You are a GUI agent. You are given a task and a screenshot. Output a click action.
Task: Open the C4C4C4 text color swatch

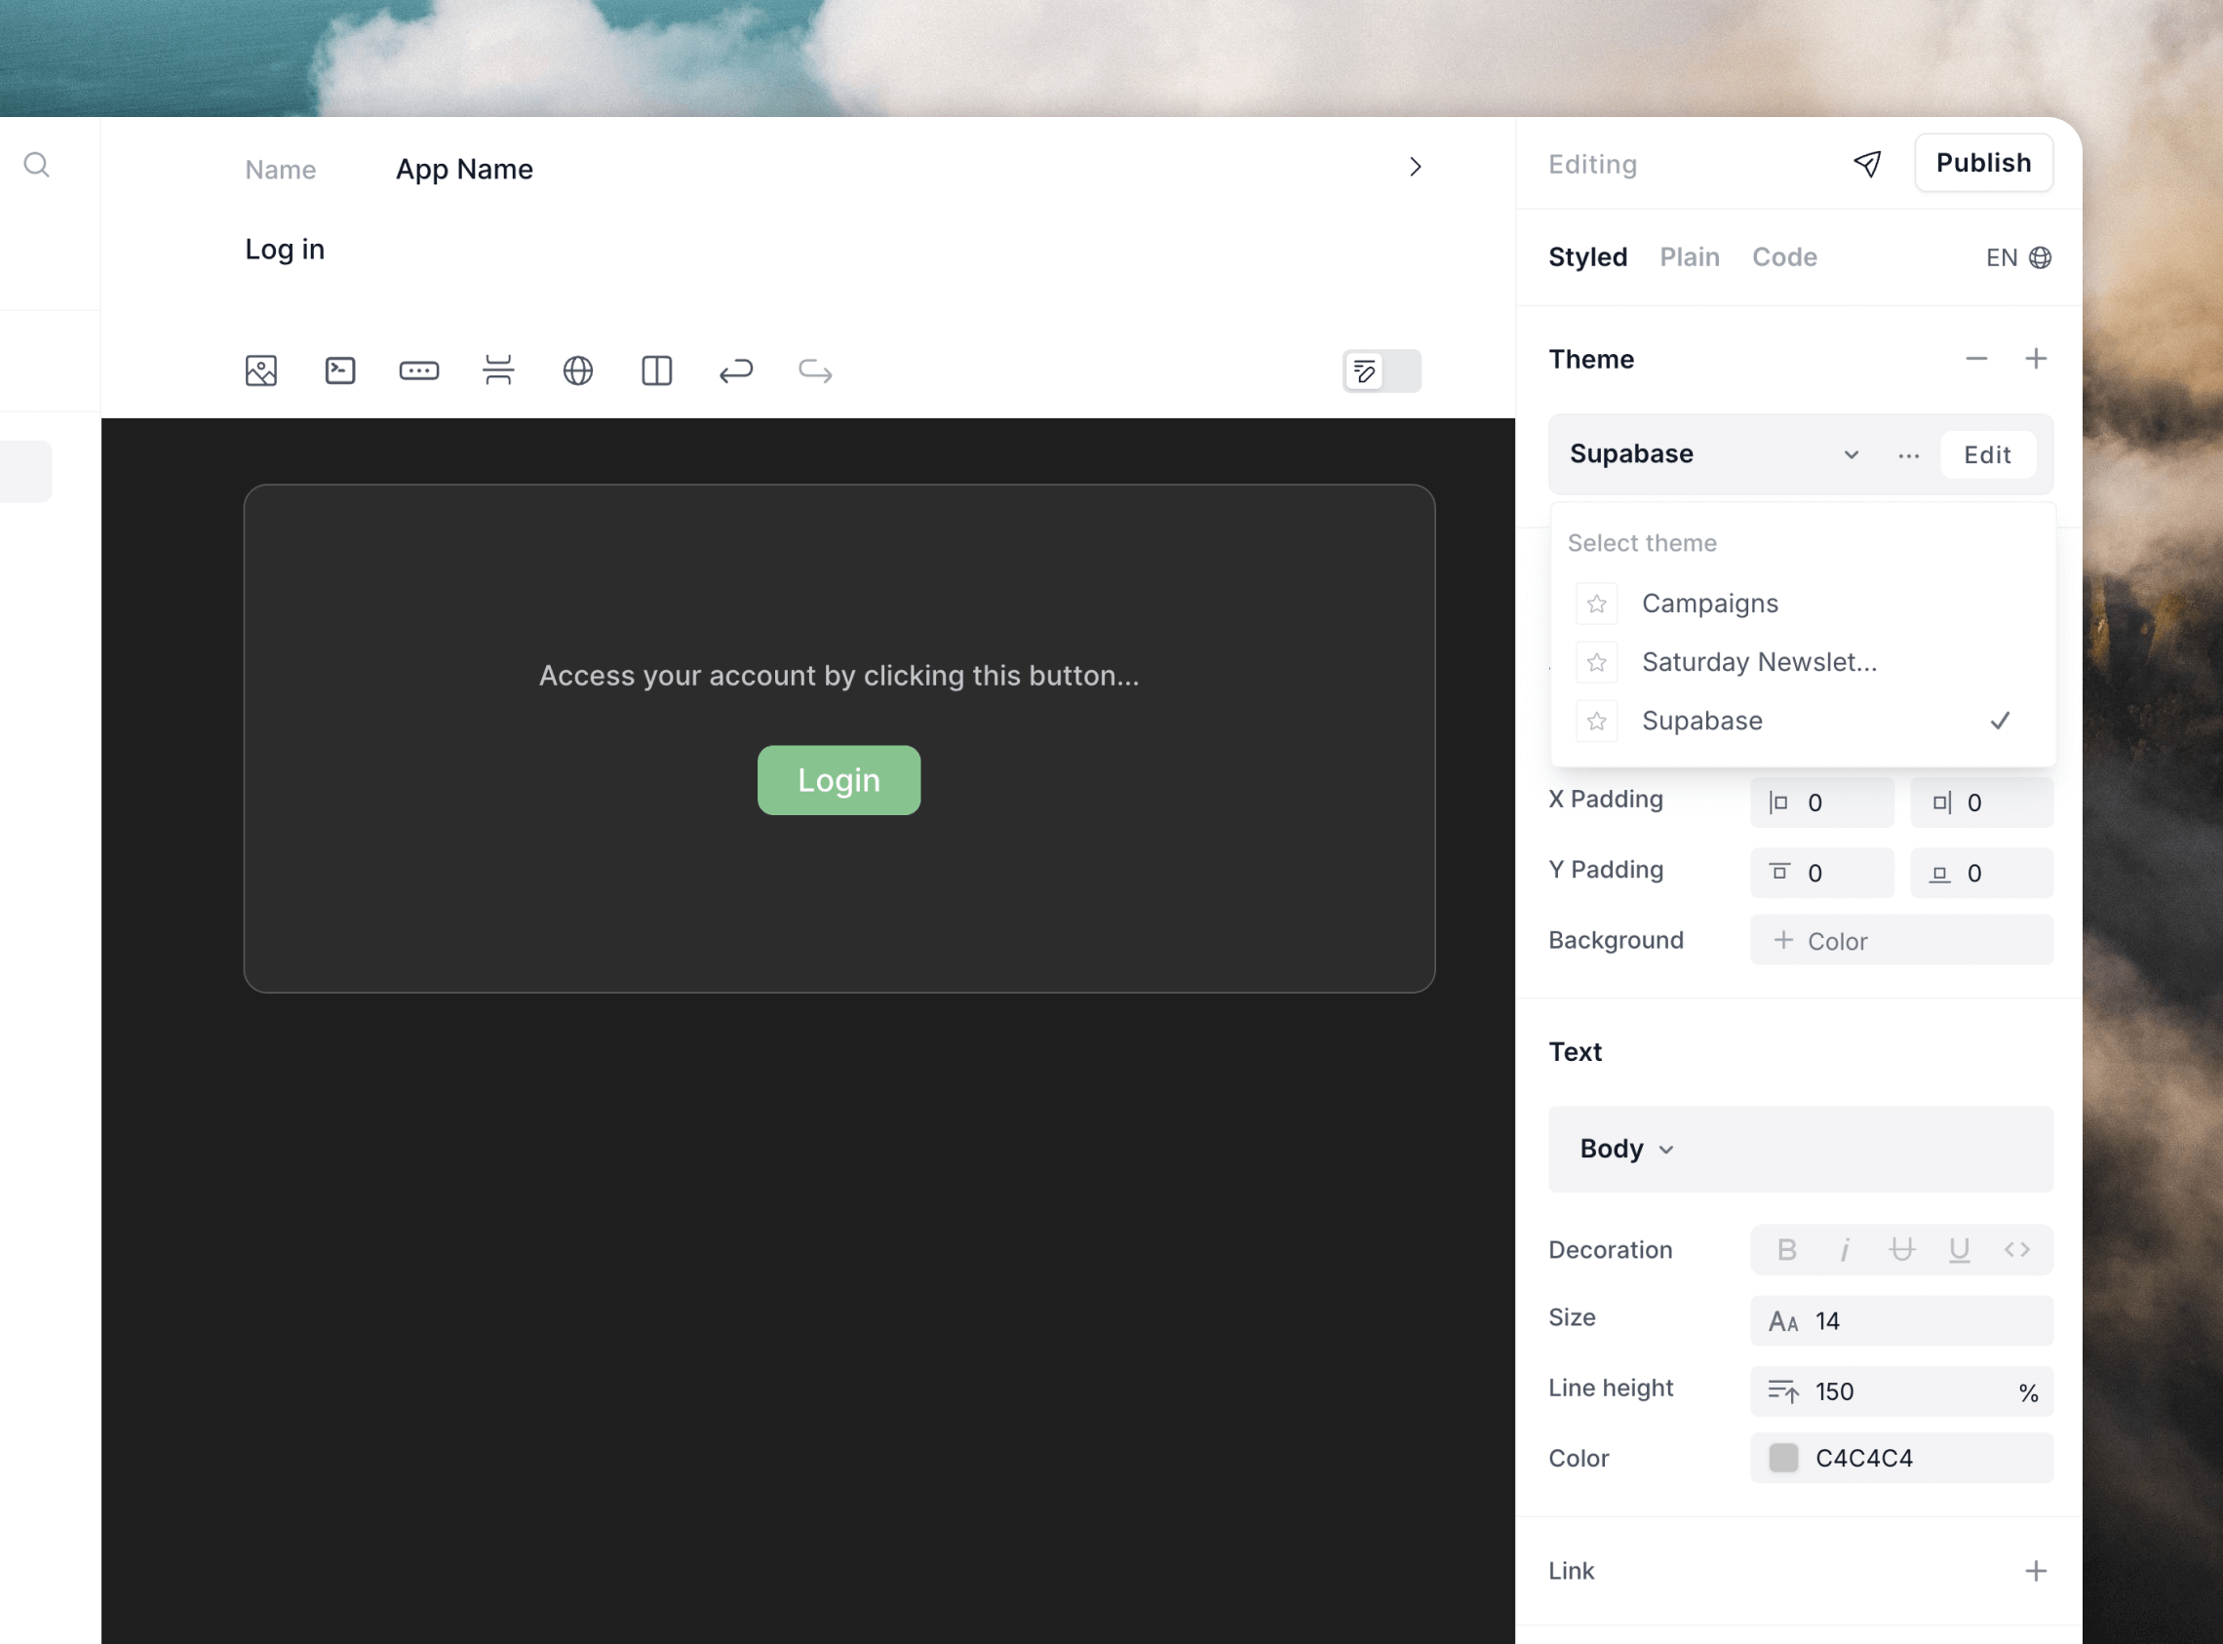1783,1458
